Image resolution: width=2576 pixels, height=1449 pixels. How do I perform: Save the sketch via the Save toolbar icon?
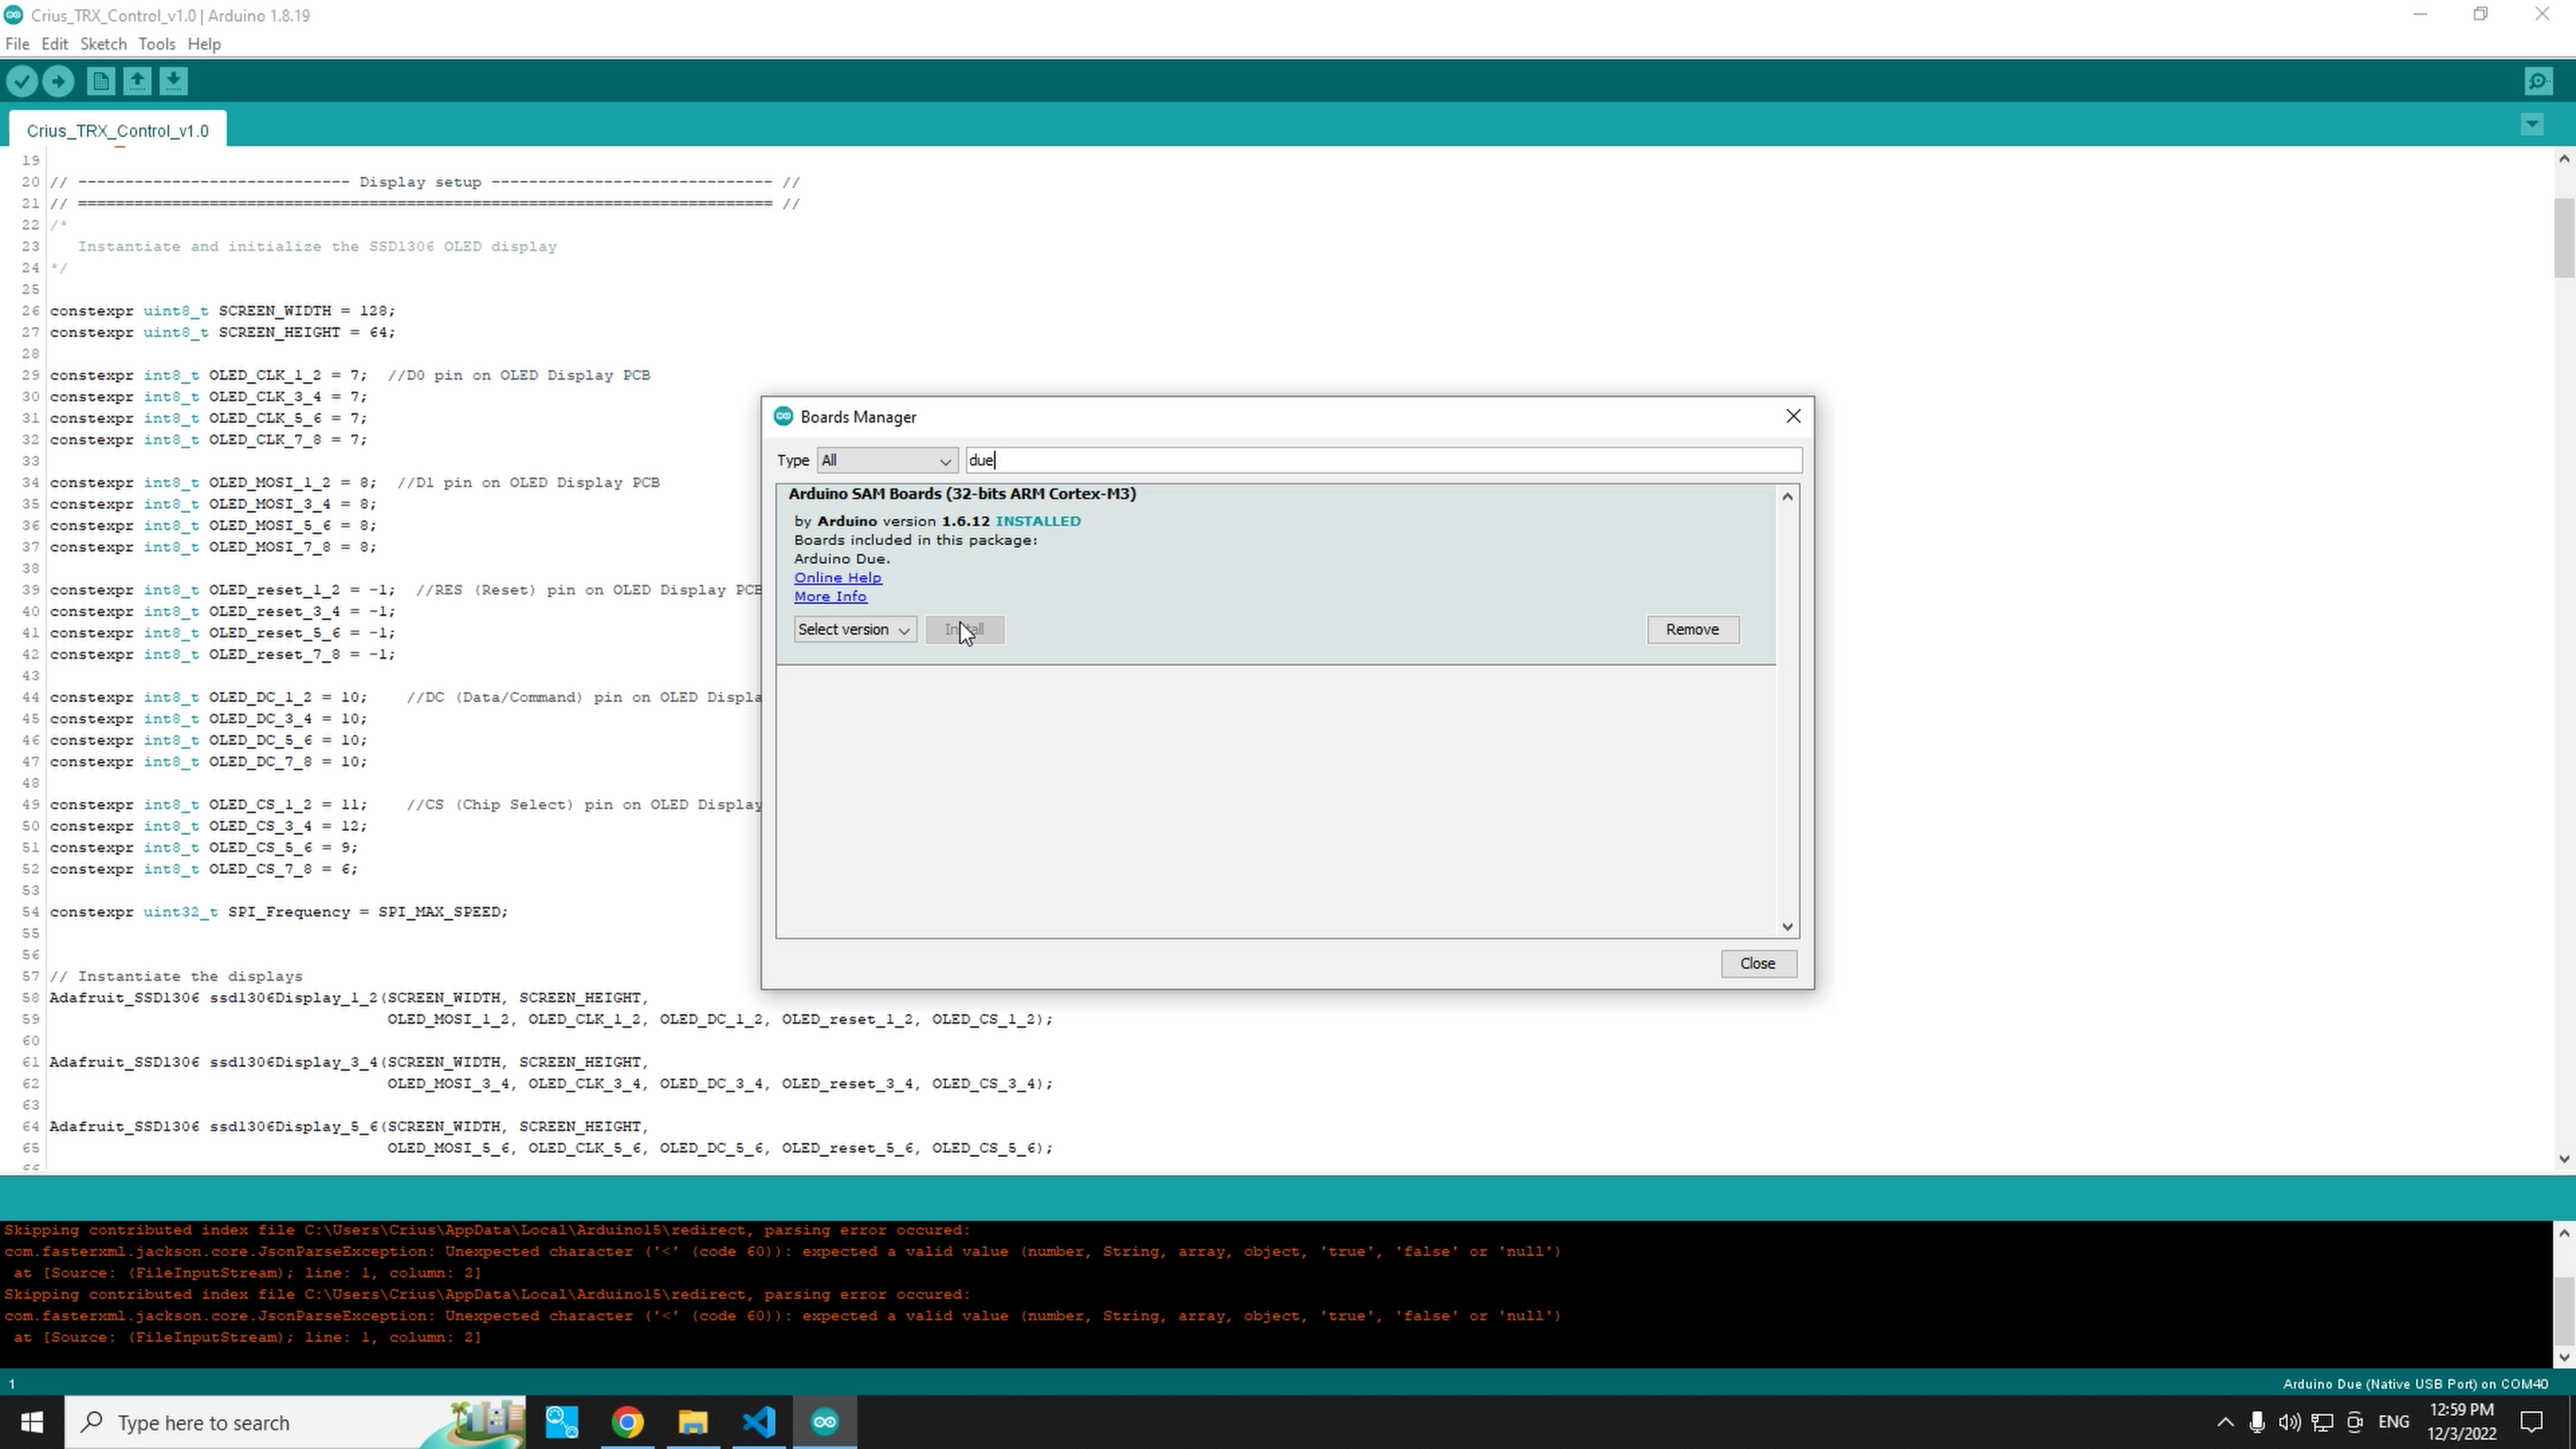pyautogui.click(x=173, y=81)
